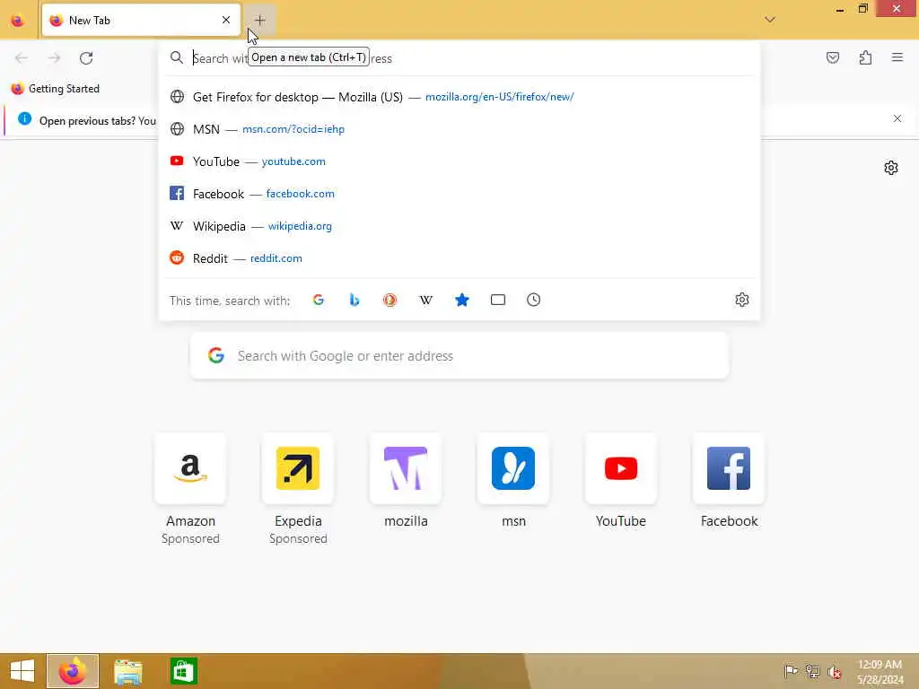The height and width of the screenshot is (689, 919).
Task: Search this time with Wikipedia
Action: (426, 300)
